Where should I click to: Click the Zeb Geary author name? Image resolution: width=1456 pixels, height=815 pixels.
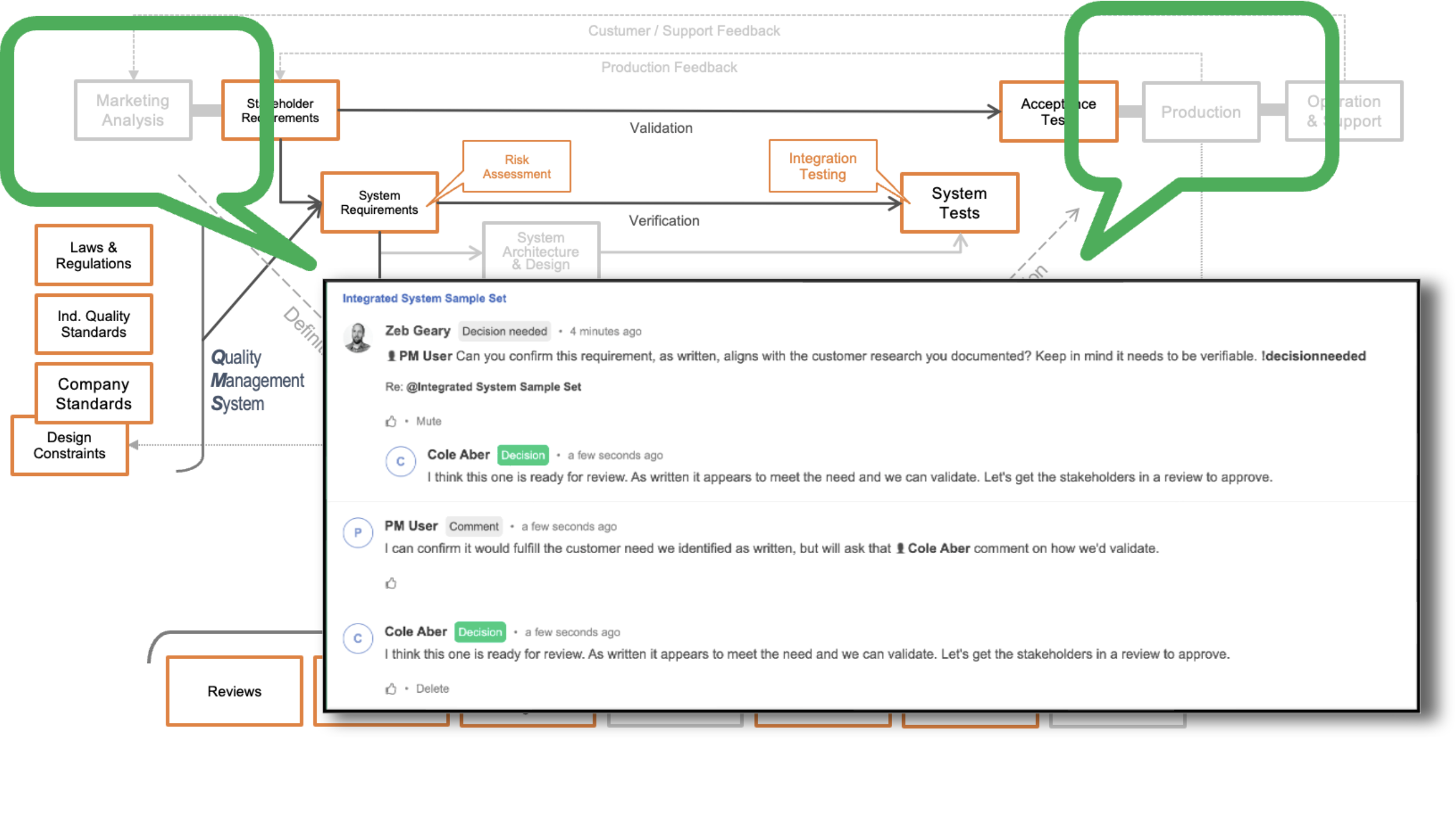418,330
